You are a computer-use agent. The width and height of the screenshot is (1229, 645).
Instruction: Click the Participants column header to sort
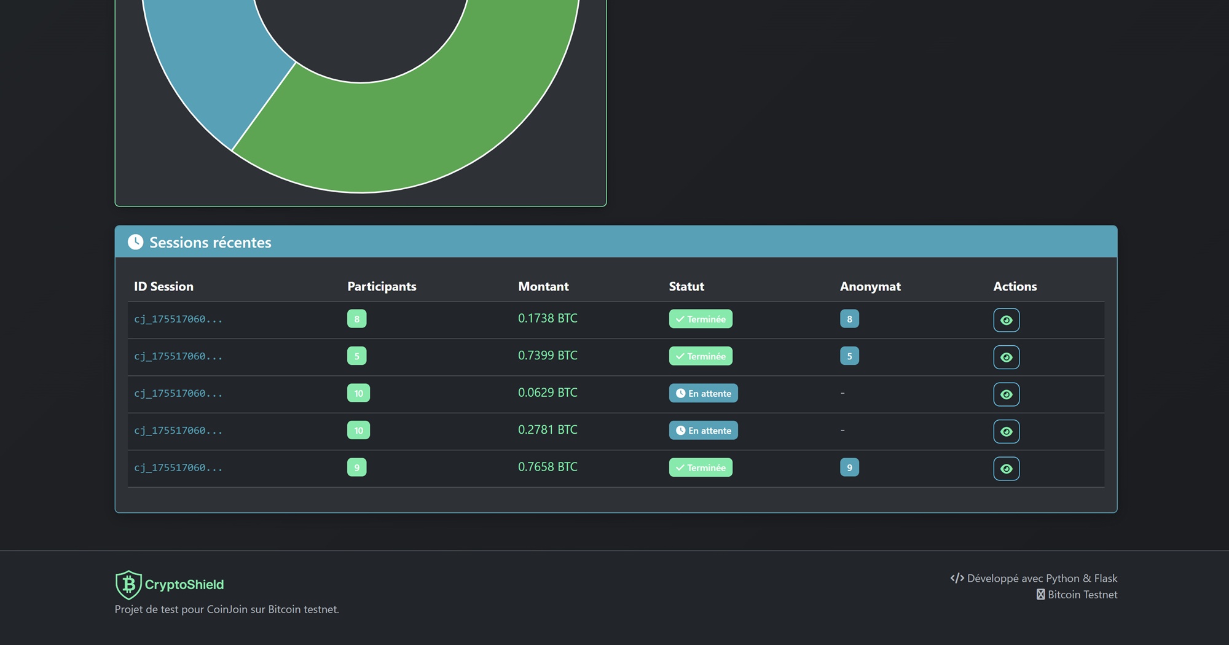(x=382, y=286)
